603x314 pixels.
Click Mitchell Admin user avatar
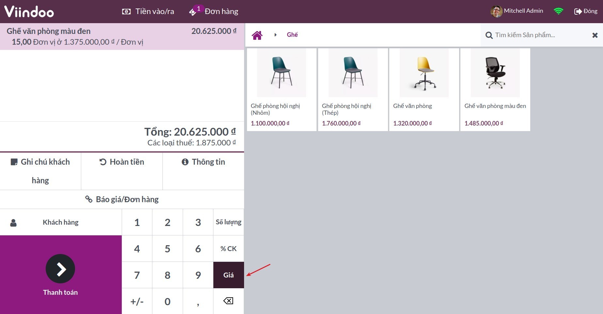pyautogui.click(x=496, y=11)
